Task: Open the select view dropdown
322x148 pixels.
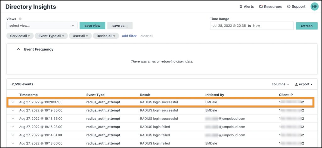Action: coord(42,26)
